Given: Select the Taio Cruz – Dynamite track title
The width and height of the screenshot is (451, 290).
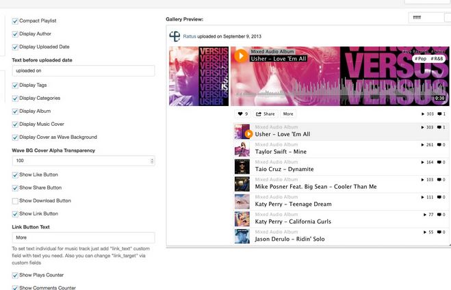Looking at the screenshot, I should pyautogui.click(x=284, y=170).
